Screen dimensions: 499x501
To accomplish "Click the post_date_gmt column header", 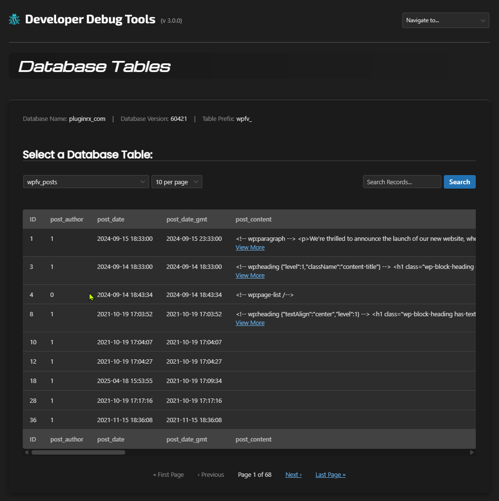I will click(x=187, y=219).
